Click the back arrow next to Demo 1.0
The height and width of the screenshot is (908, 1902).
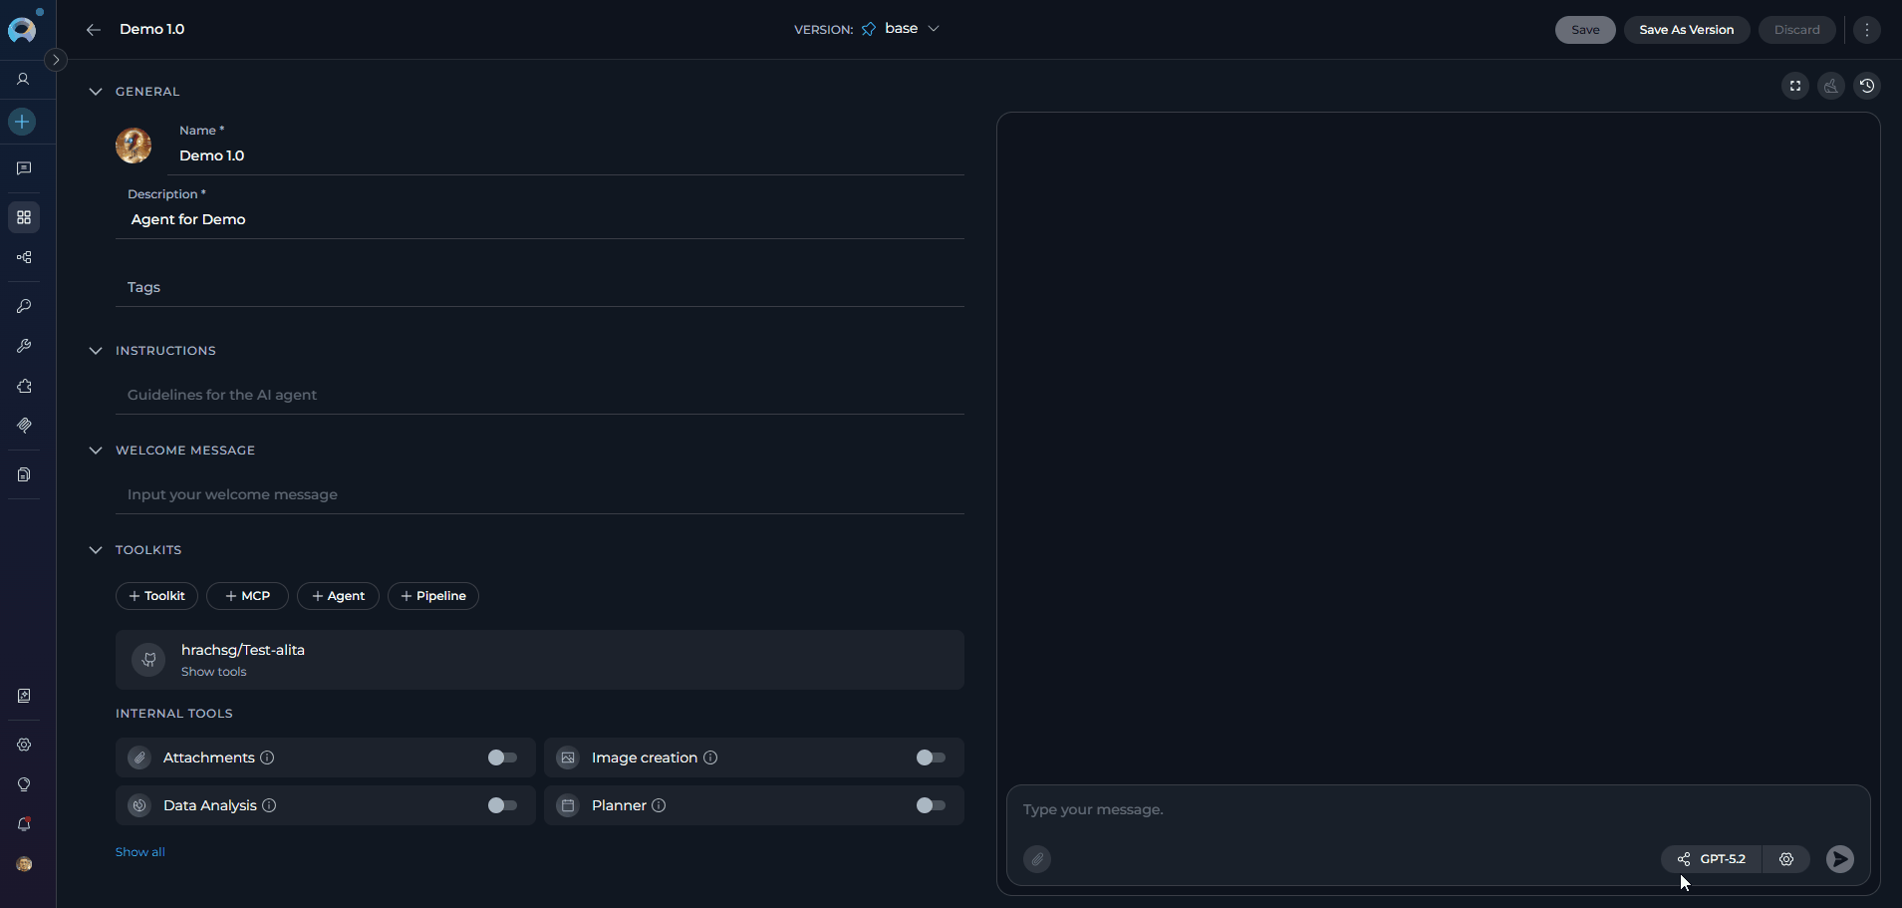(x=94, y=30)
